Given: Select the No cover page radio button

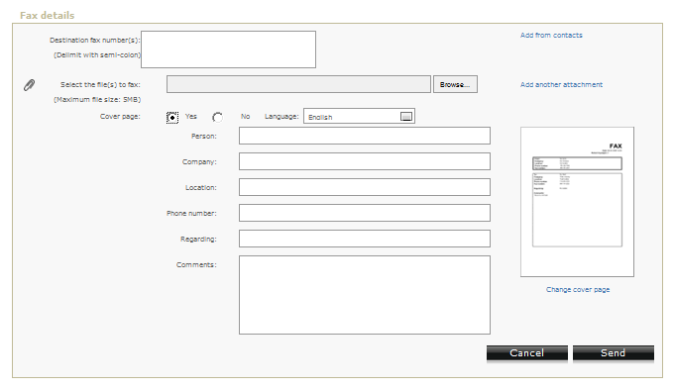Looking at the screenshot, I should click(x=217, y=117).
